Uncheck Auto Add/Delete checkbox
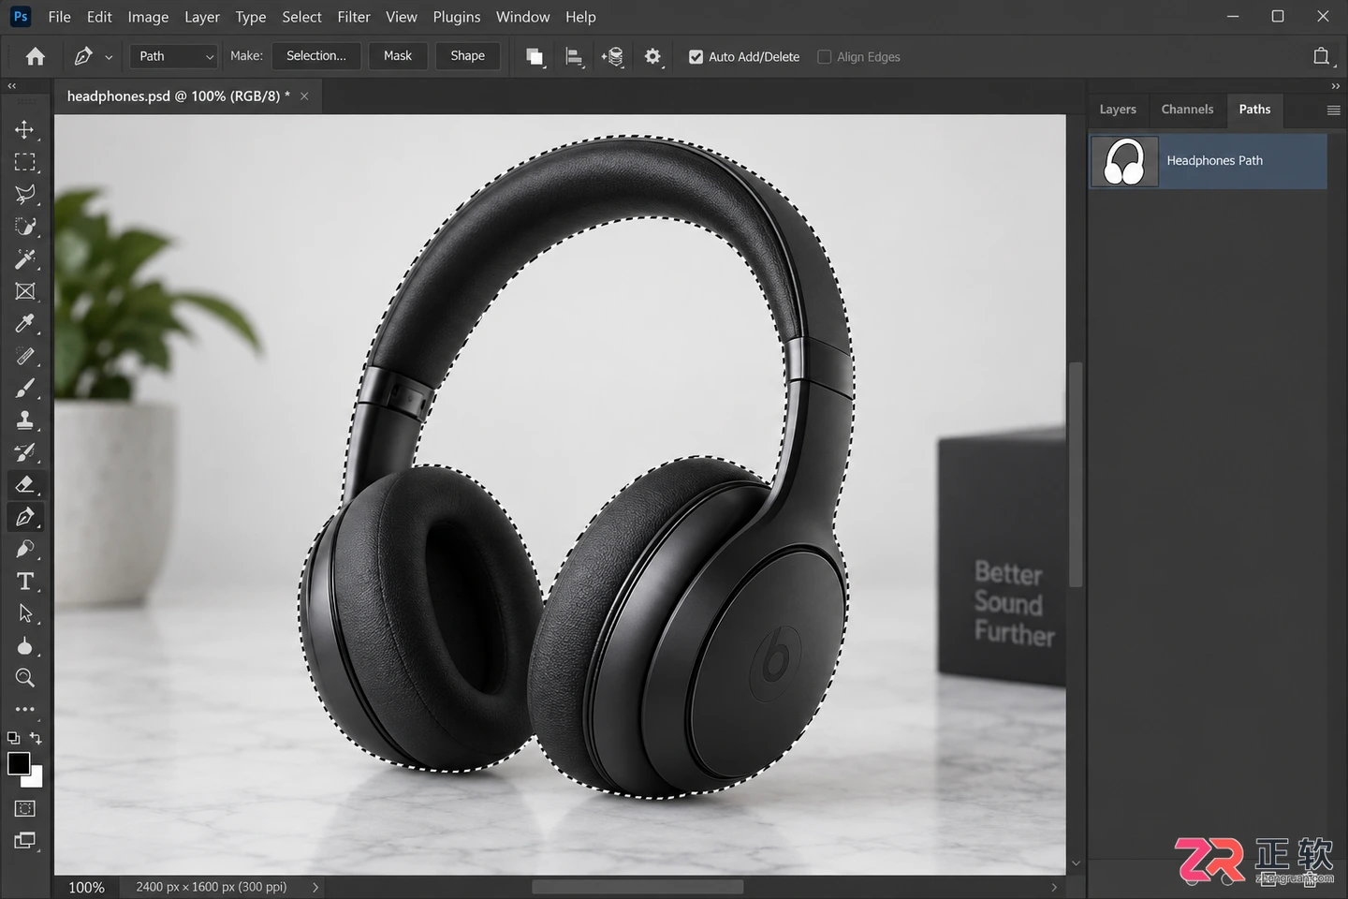Image resolution: width=1348 pixels, height=899 pixels. click(696, 57)
